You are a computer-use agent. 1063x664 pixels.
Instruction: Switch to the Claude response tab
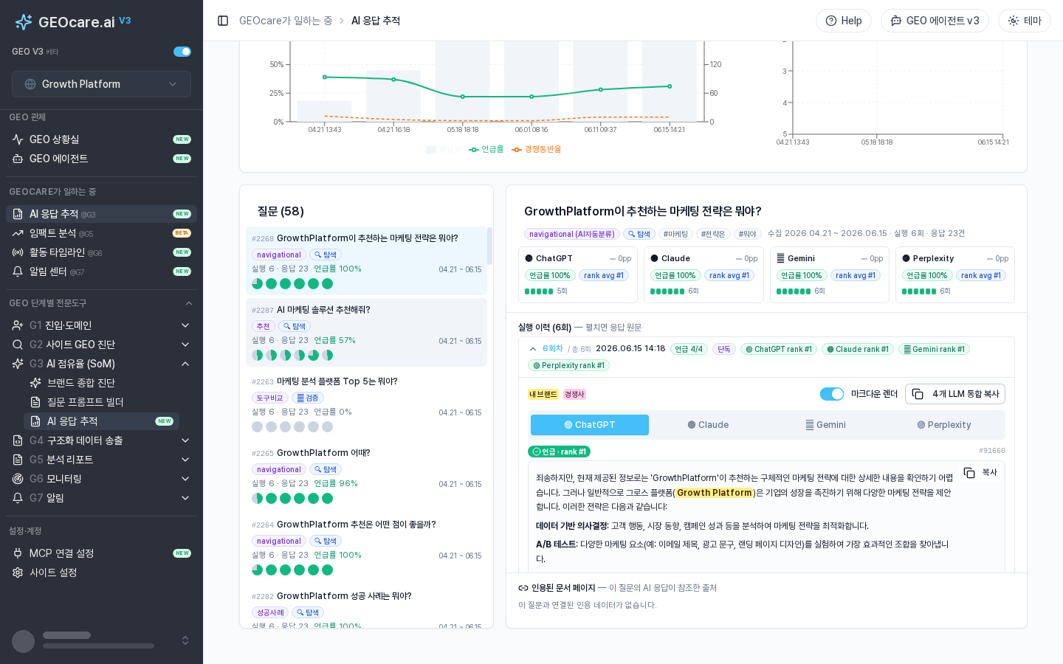coord(708,425)
